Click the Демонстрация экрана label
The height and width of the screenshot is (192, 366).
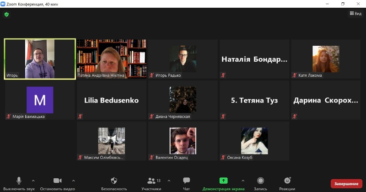(223, 189)
